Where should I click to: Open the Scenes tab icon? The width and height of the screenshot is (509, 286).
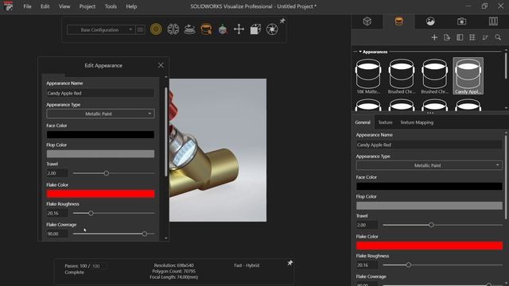[430, 21]
